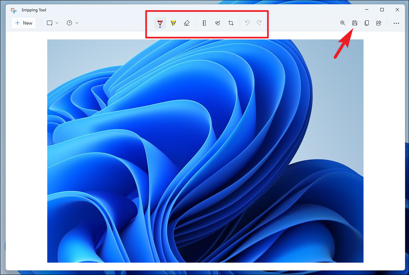
Task: Toggle the Ruler tool
Action: 204,23
